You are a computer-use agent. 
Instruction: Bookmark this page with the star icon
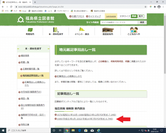tap(145, 7)
